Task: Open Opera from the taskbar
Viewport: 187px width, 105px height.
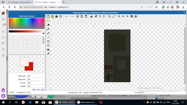Action: point(101,102)
